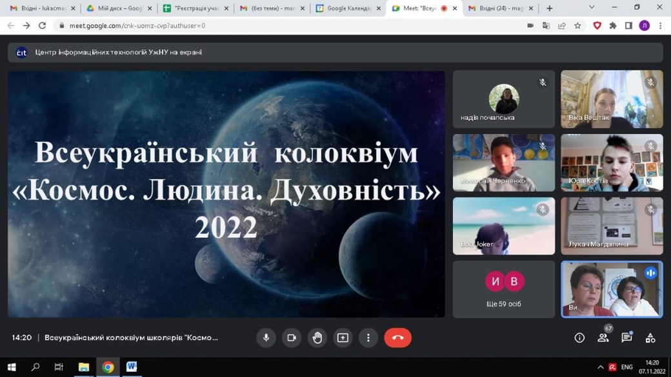
Task: Turn off the camera in Meet
Action: pos(292,338)
